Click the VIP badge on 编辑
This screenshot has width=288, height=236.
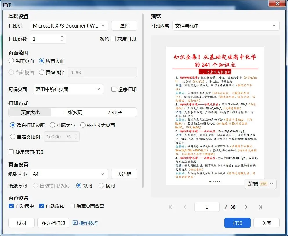click(x=263, y=184)
